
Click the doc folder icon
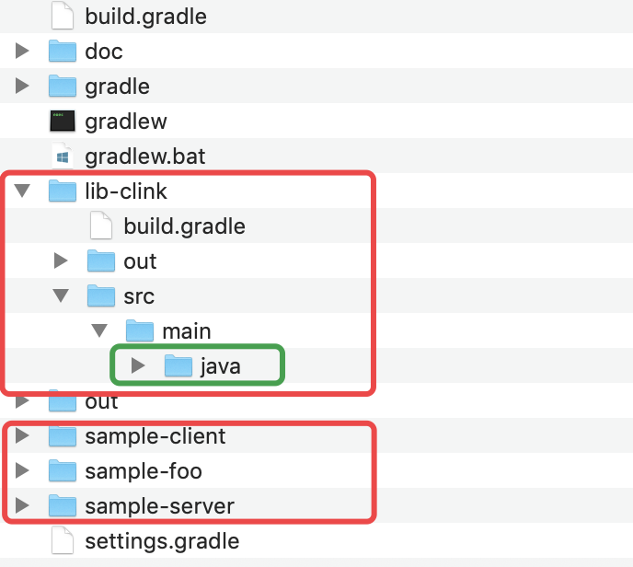[62, 52]
